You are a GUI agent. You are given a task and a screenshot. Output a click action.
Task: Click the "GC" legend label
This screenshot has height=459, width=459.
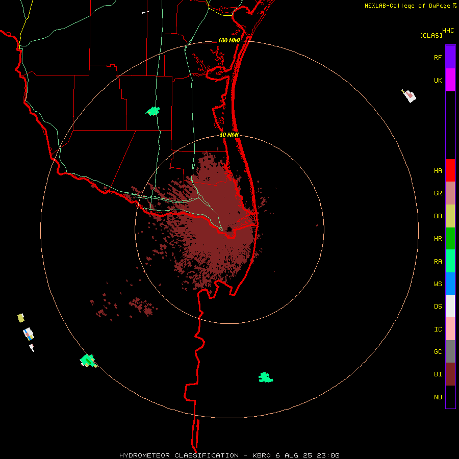(438, 351)
